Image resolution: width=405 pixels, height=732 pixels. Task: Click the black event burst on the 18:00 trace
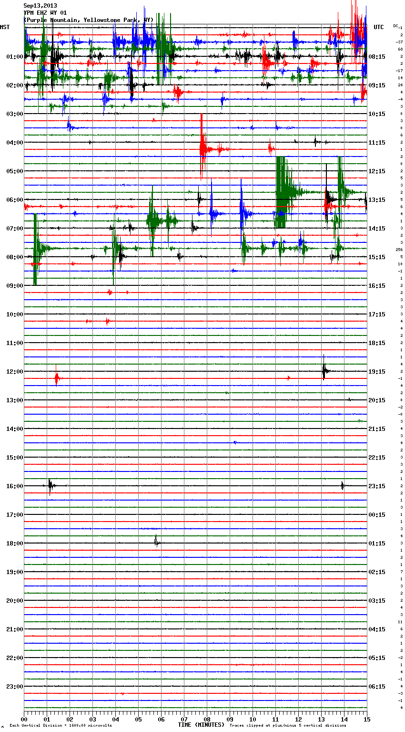pos(156,542)
